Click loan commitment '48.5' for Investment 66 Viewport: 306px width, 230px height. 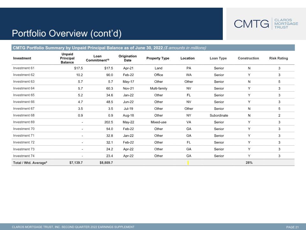pyautogui.click(x=109, y=102)
